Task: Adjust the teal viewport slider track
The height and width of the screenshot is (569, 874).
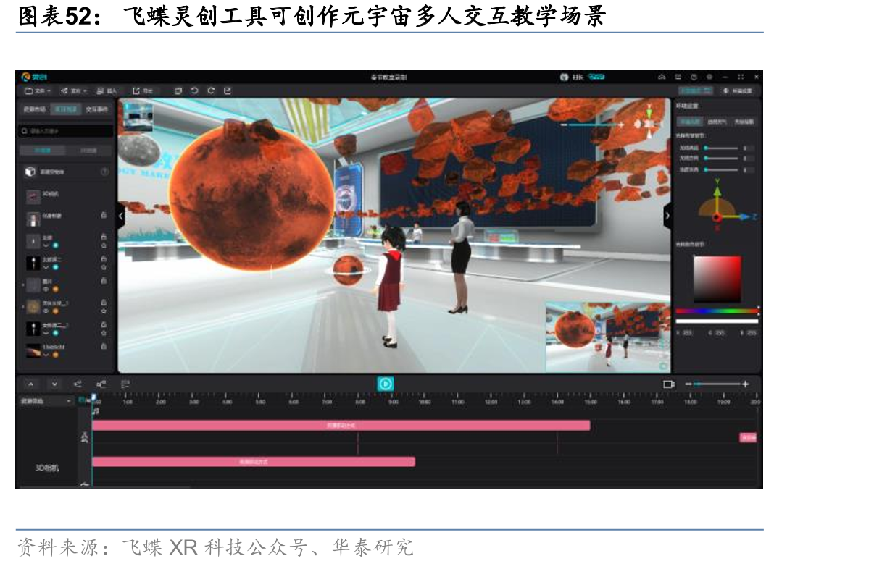Action: (x=593, y=125)
